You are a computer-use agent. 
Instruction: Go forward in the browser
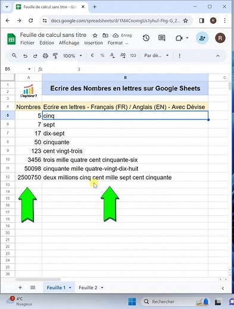tap(19, 20)
